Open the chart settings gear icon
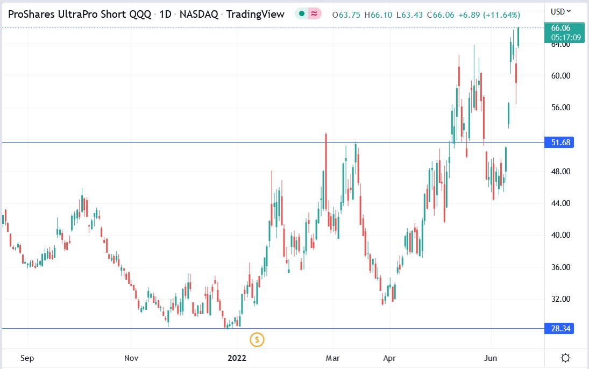The height and width of the screenshot is (369, 589). (x=565, y=358)
